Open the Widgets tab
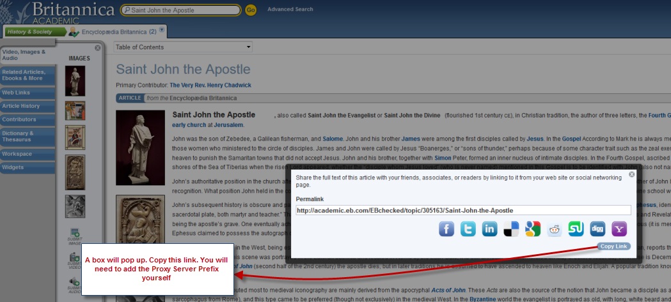This screenshot has width=671, height=302. point(28,167)
